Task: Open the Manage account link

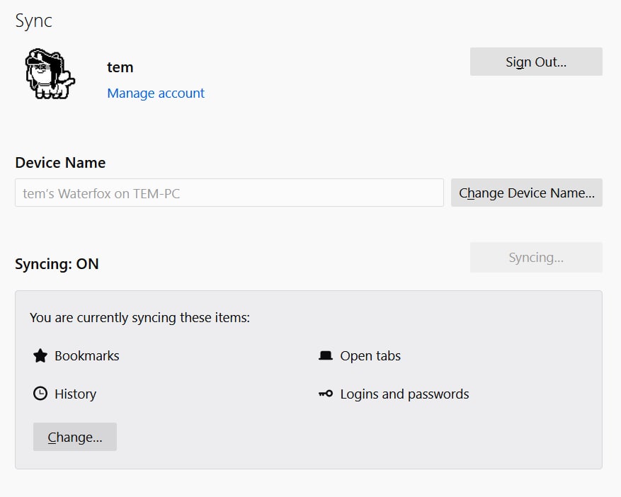Action: click(x=156, y=93)
